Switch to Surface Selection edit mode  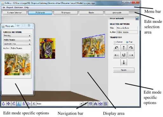(14, 13)
